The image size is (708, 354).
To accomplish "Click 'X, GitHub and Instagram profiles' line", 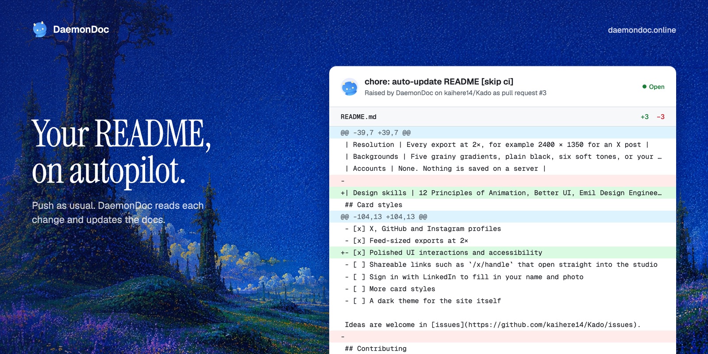I will [x=503, y=229].
